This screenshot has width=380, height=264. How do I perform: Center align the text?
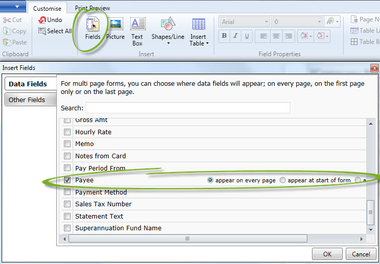[276, 36]
